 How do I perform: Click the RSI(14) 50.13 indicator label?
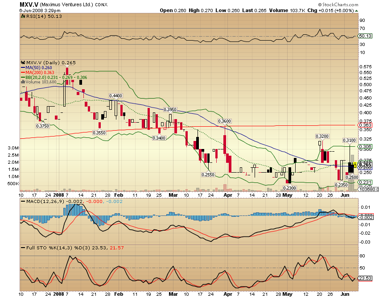pyautogui.click(x=44, y=16)
